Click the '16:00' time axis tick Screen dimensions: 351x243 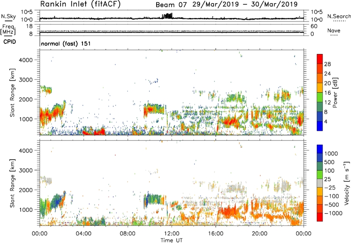point(216,234)
